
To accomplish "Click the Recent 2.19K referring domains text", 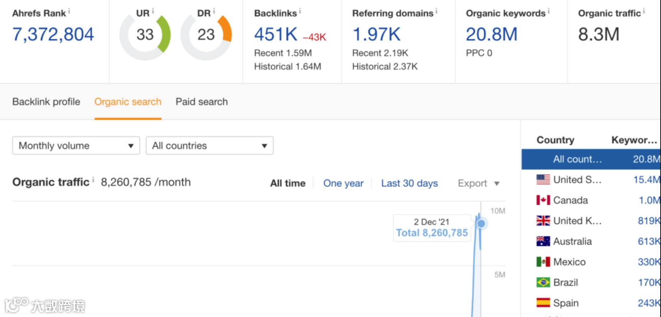I will [380, 53].
